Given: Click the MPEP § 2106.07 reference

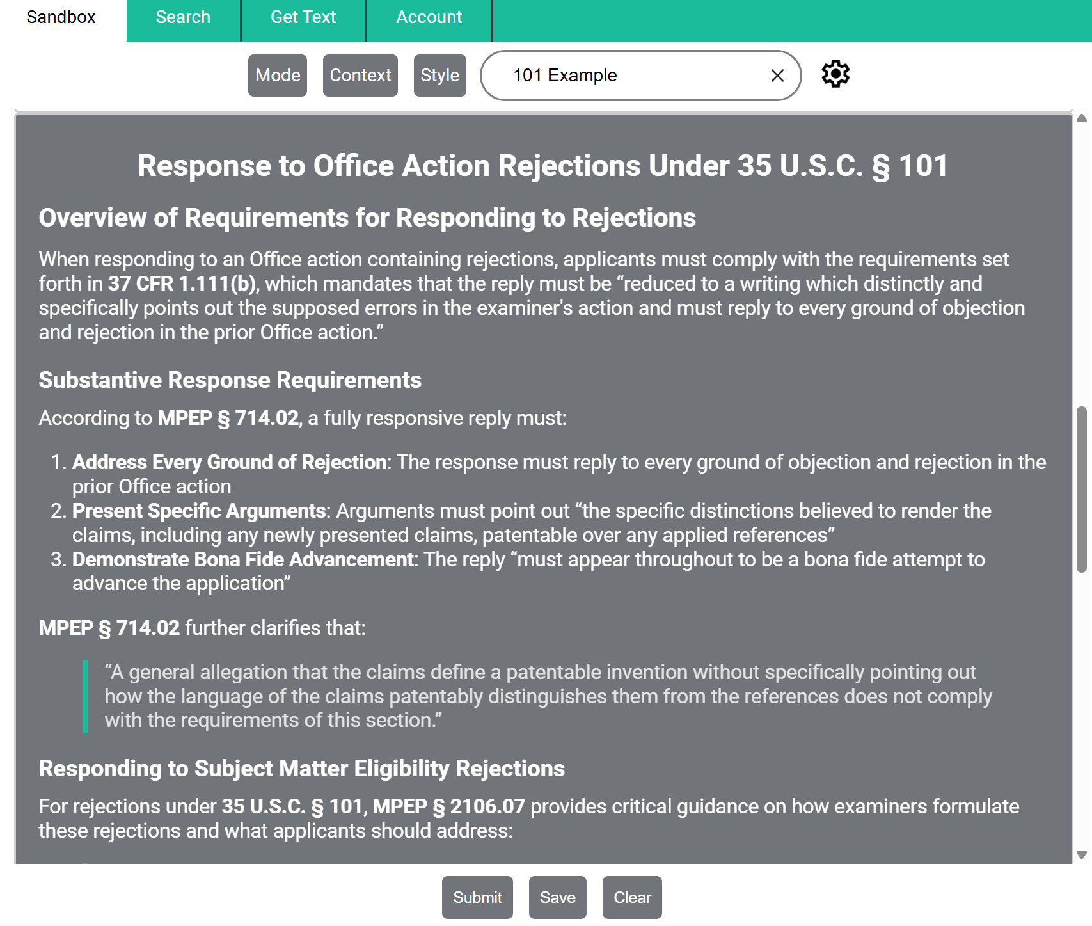Looking at the screenshot, I should (x=449, y=806).
